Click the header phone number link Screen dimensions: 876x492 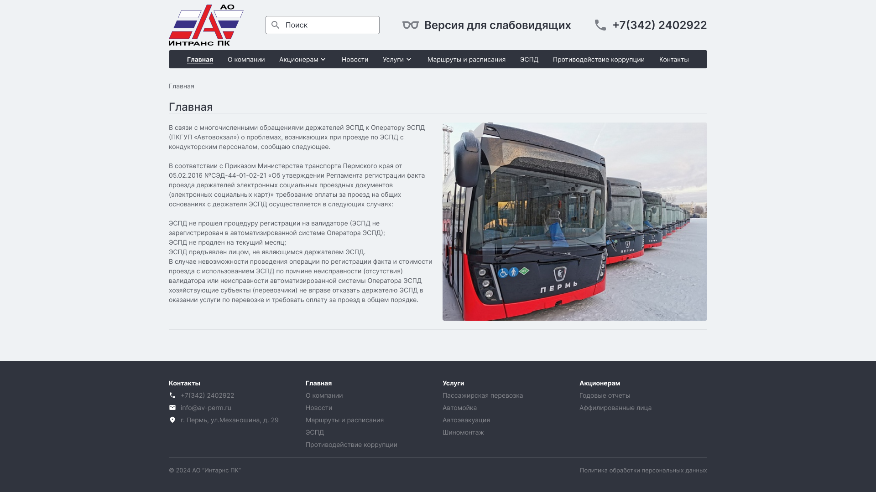click(x=659, y=25)
